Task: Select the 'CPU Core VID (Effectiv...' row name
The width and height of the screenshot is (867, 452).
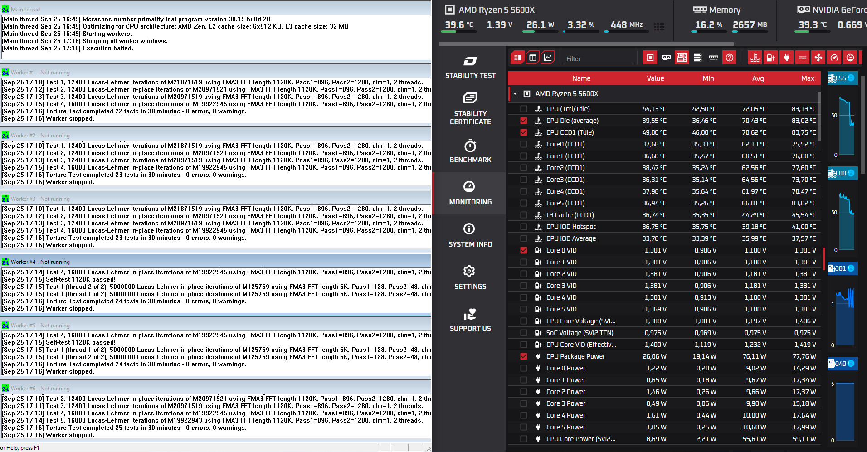Action: [581, 345]
